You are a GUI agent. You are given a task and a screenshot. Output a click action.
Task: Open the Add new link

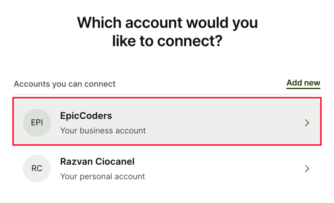click(303, 83)
